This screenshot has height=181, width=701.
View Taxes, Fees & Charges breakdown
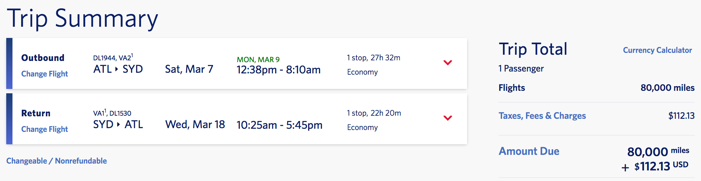pos(542,116)
